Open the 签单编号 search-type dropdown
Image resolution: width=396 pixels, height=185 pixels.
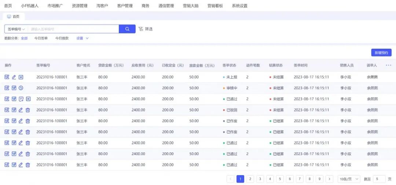coord(16,29)
